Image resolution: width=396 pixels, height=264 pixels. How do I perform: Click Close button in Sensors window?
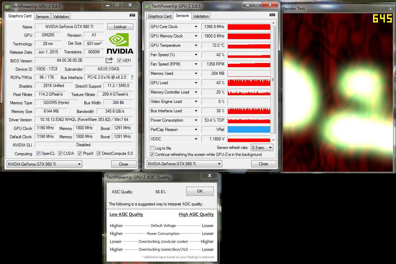[x=263, y=164]
